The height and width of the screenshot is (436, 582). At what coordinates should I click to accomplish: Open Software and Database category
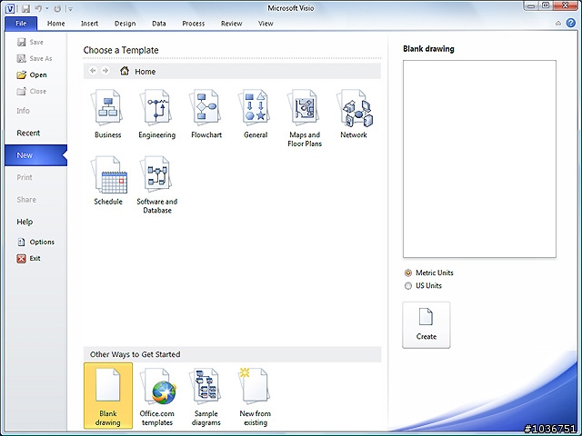coord(156,184)
